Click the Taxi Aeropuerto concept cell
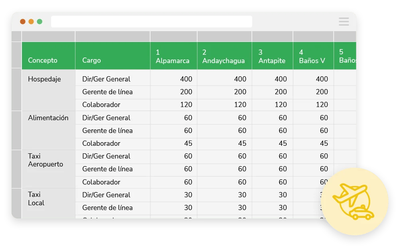 coord(49,169)
